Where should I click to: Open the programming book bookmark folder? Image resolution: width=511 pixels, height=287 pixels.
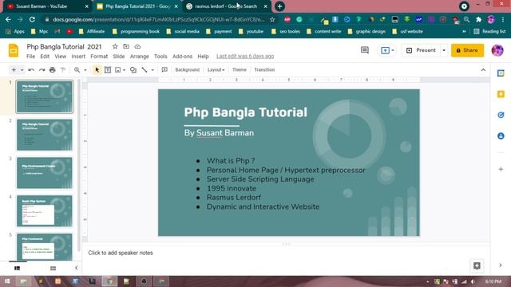[x=136, y=32]
